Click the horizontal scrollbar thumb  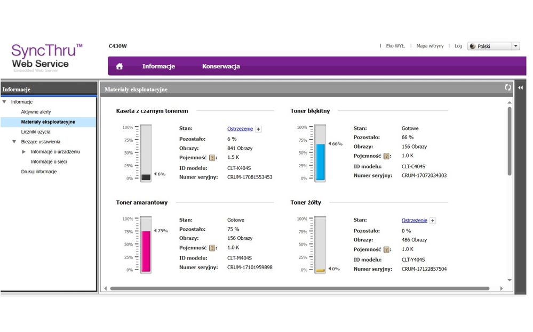pyautogui.click(x=299, y=288)
